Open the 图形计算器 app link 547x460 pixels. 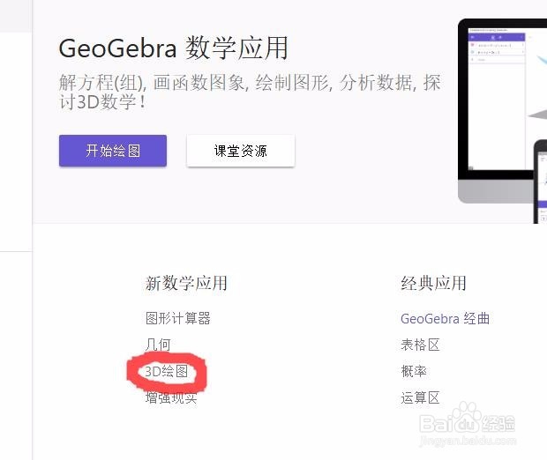(x=178, y=318)
